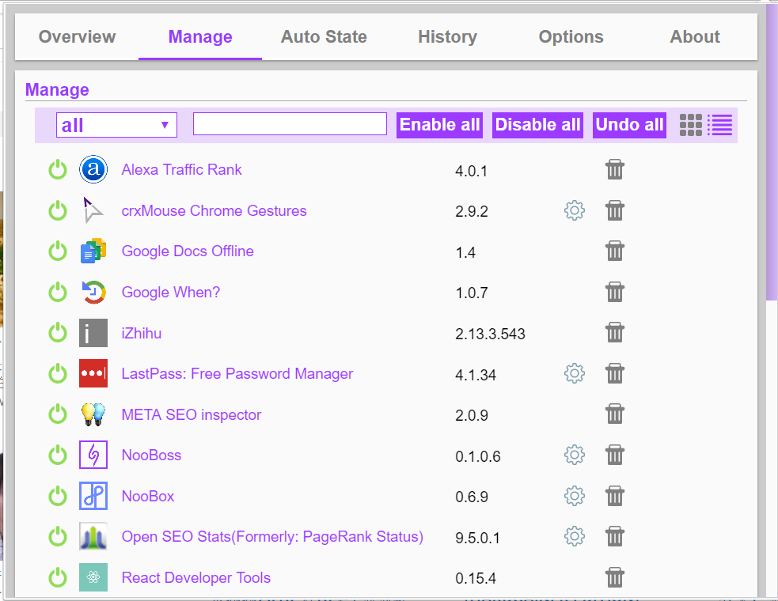
Task: Trash the iZhihu extension
Action: [x=614, y=333]
